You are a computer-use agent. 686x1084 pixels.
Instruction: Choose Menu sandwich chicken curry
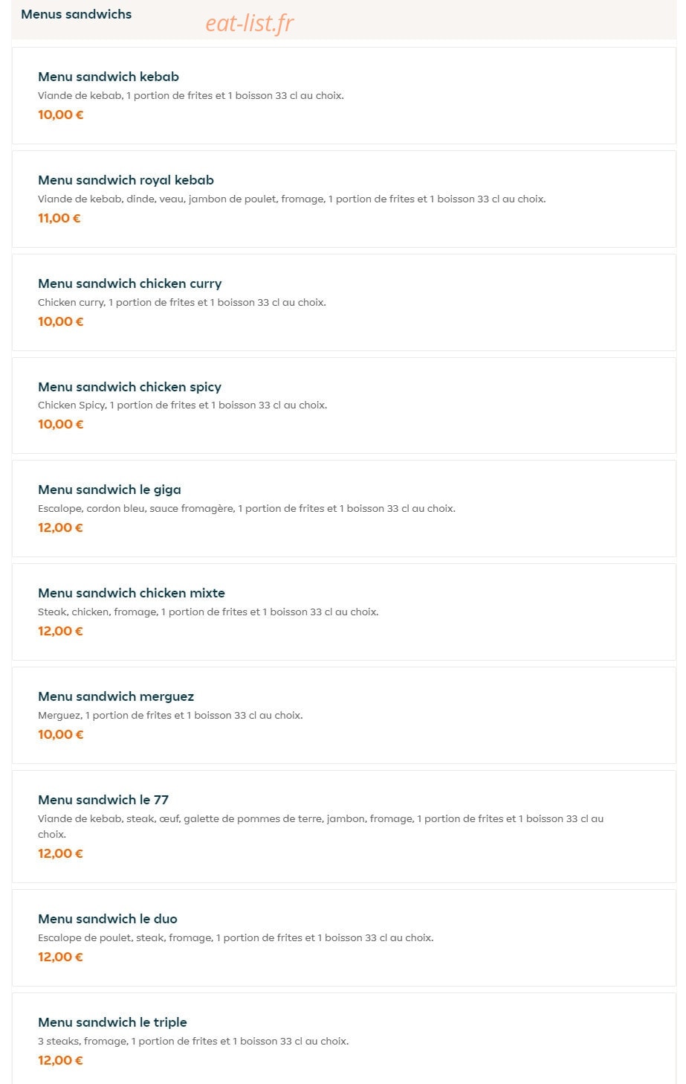pyautogui.click(x=343, y=302)
